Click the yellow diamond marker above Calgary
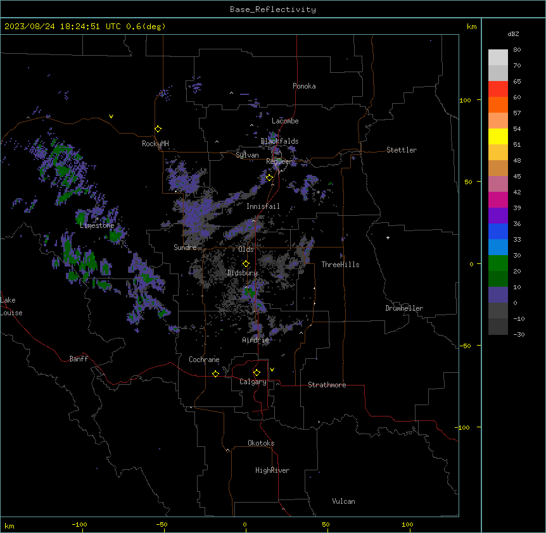This screenshot has height=533, width=546. click(x=257, y=373)
